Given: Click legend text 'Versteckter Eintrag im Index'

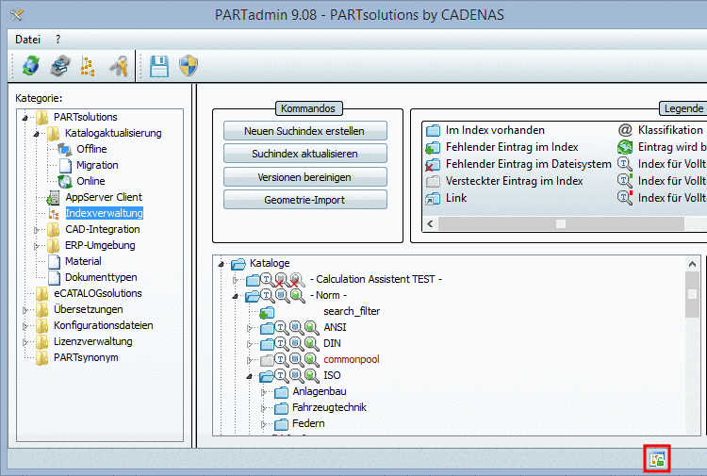Looking at the screenshot, I should pos(514,181).
